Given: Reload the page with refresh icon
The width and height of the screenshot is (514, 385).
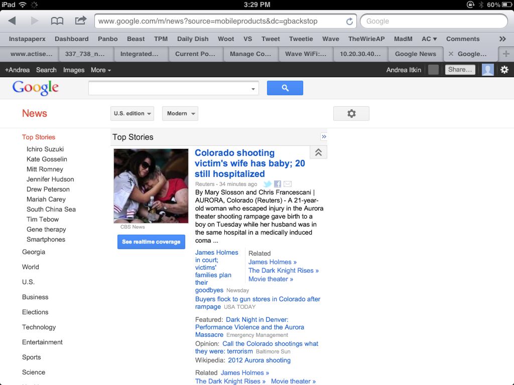Looking at the screenshot, I should [349, 21].
